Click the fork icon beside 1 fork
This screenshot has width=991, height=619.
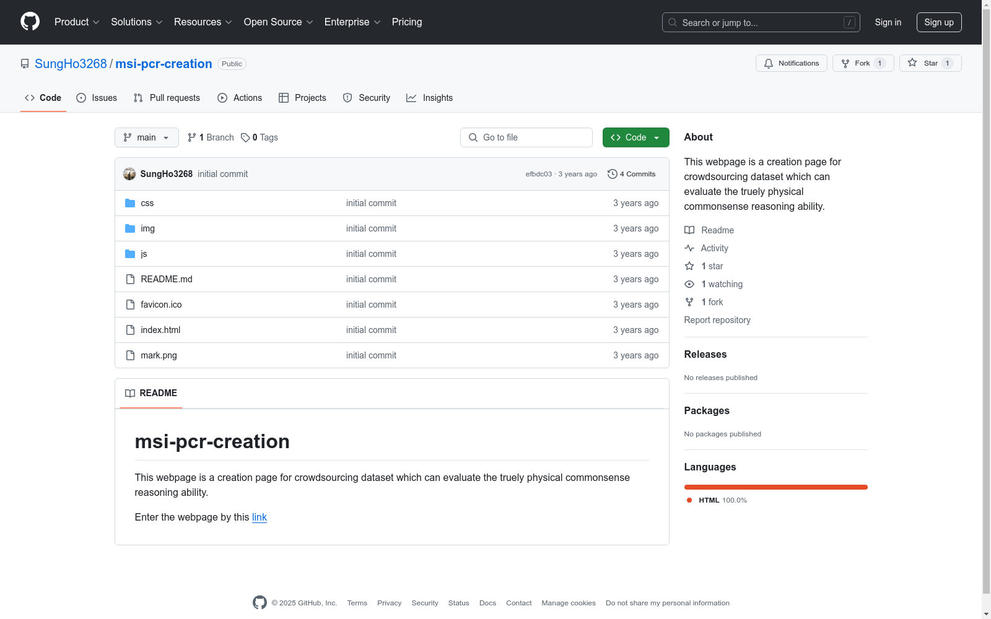pyautogui.click(x=689, y=302)
